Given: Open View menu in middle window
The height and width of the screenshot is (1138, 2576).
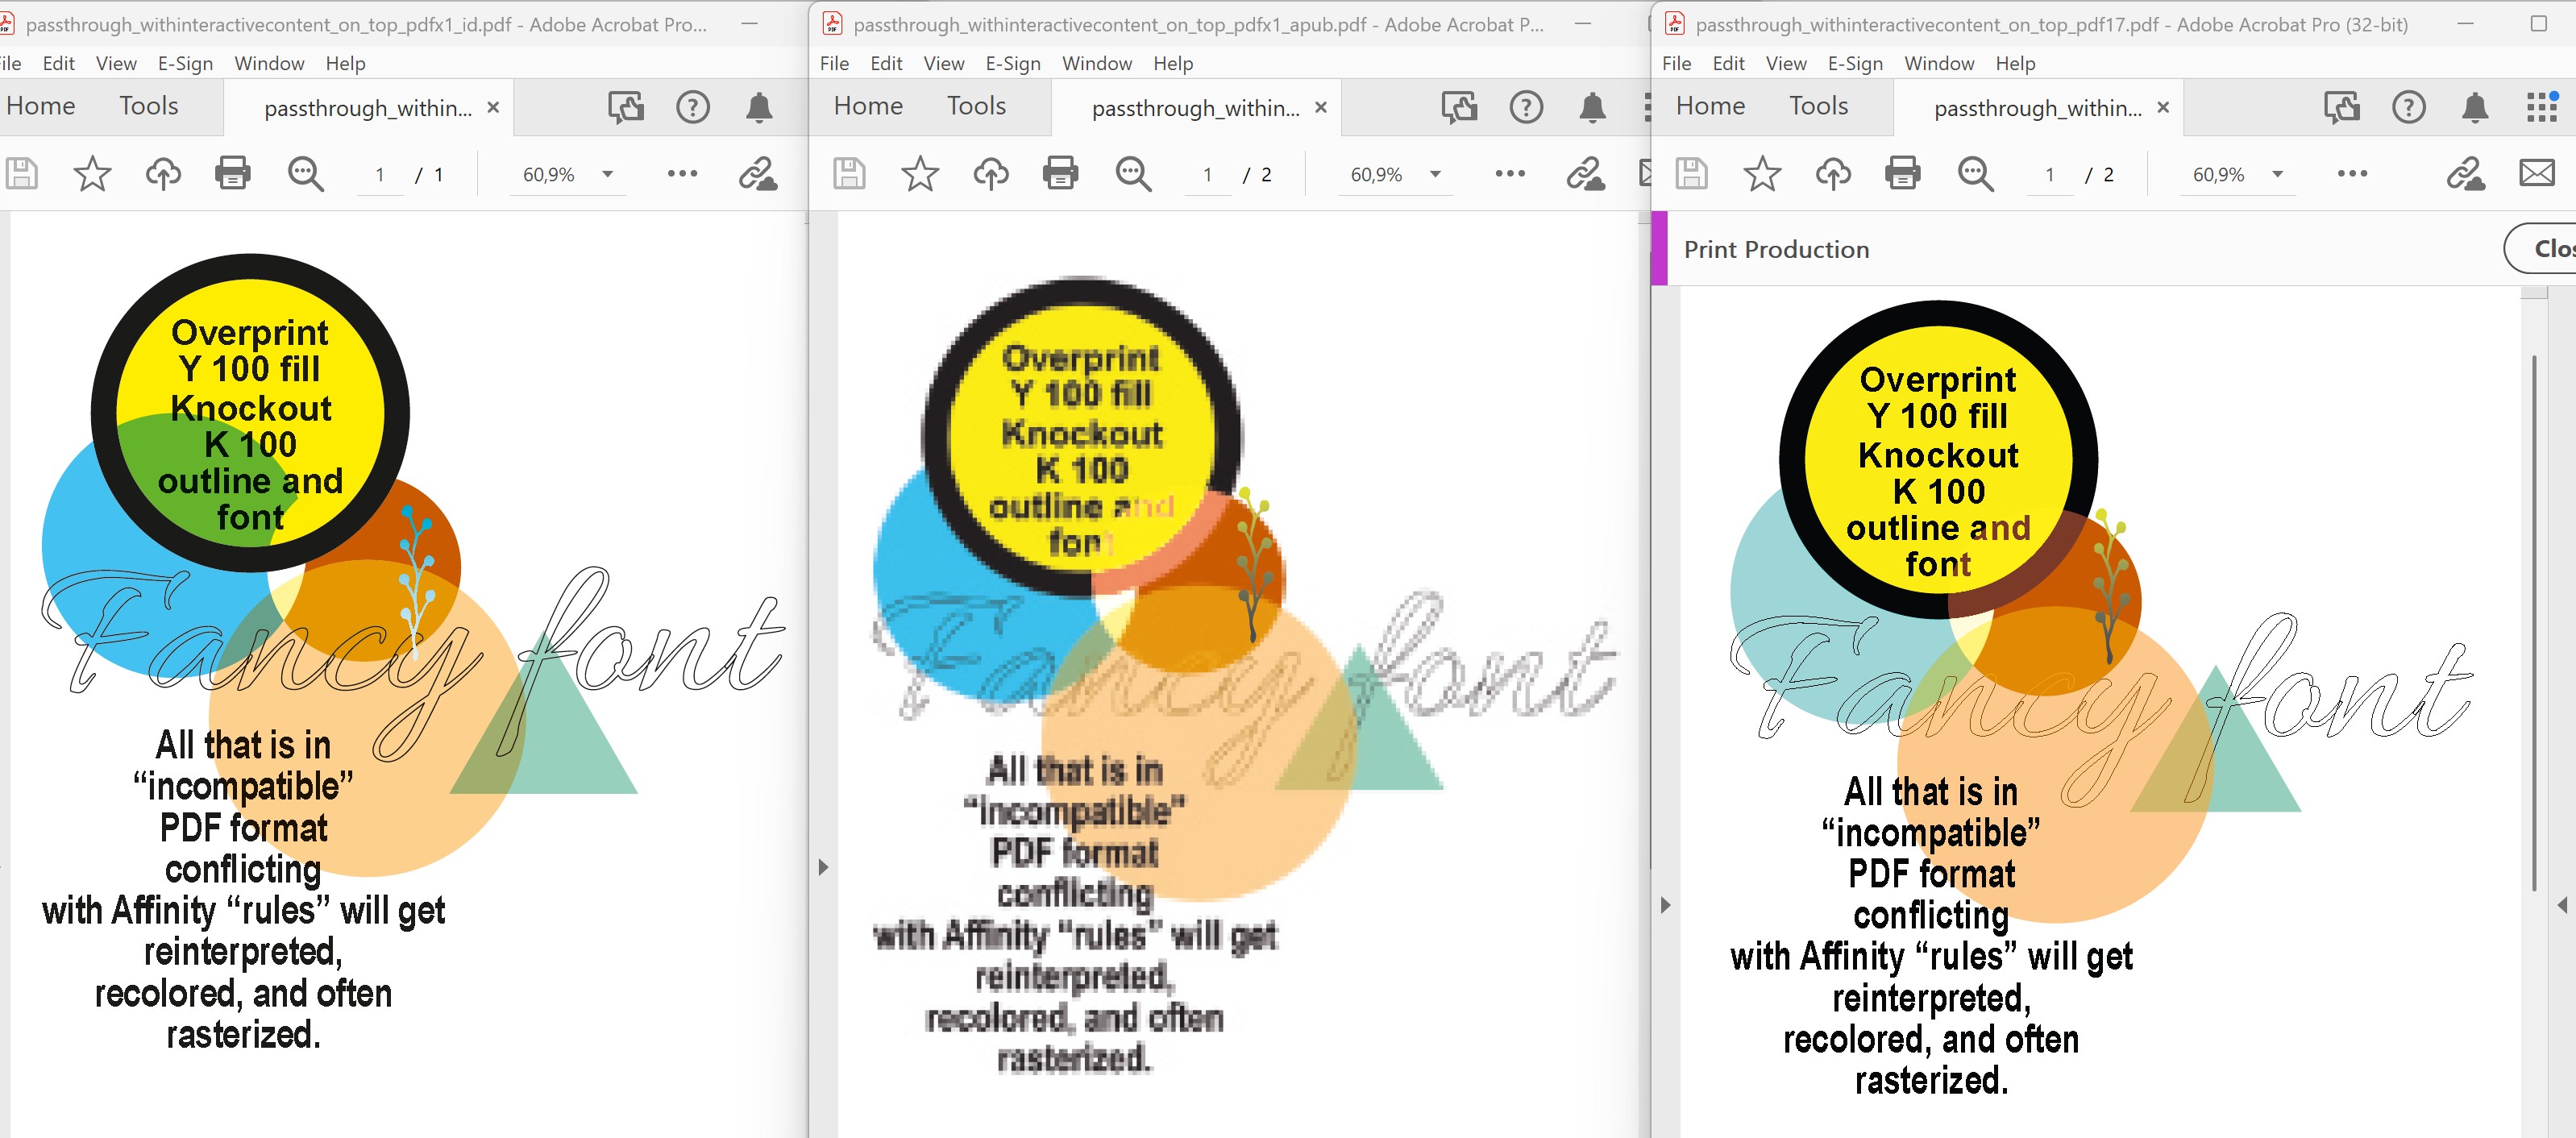Looking at the screenshot, I should coord(944,63).
